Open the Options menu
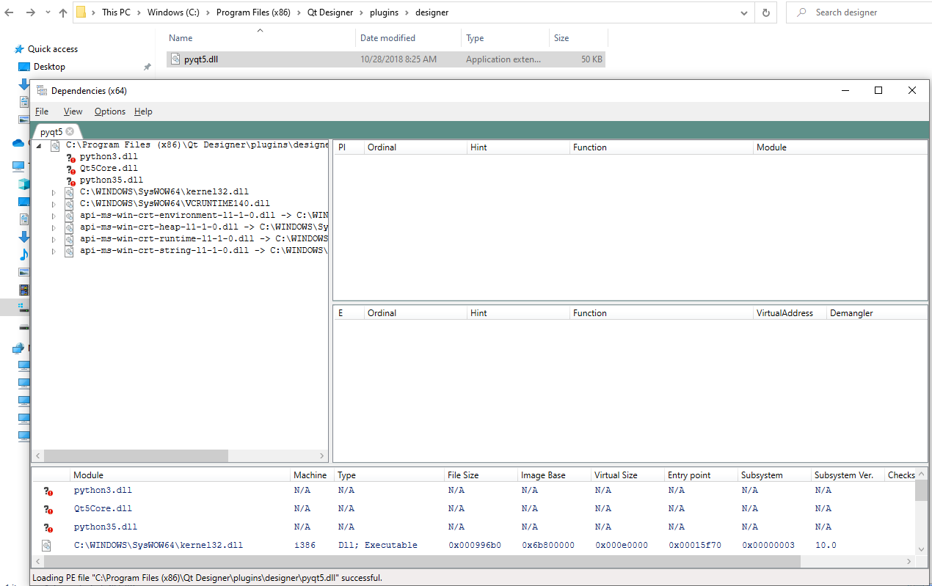The image size is (932, 586). [109, 111]
